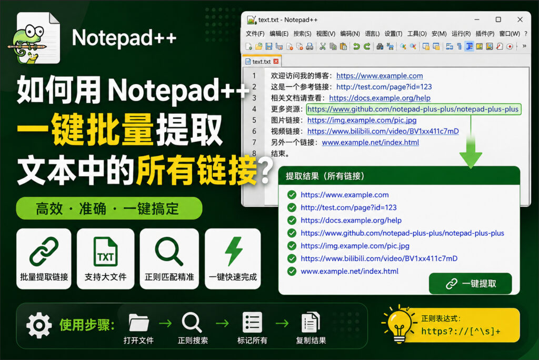Click https://docs.example.org/help link on editor line 3
The image size is (539, 360).
click(x=380, y=98)
